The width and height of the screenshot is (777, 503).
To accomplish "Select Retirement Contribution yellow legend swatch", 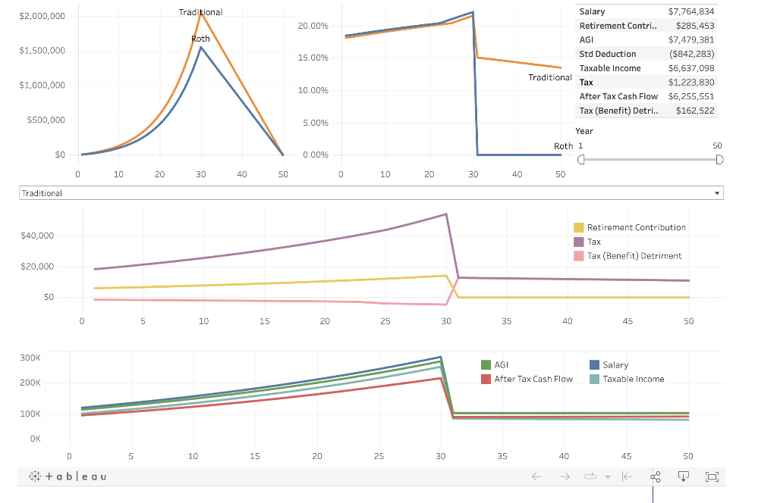I will tap(578, 227).
